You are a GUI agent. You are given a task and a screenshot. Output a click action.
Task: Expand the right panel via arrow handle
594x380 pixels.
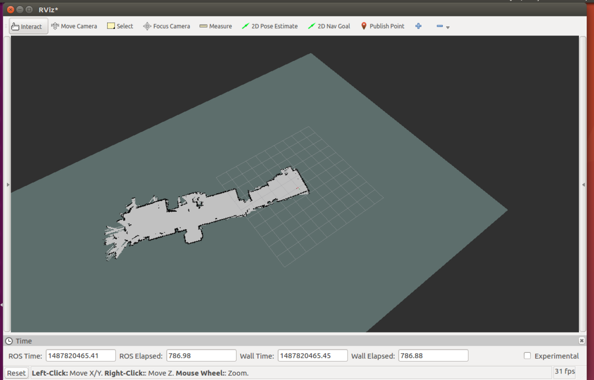coord(584,185)
